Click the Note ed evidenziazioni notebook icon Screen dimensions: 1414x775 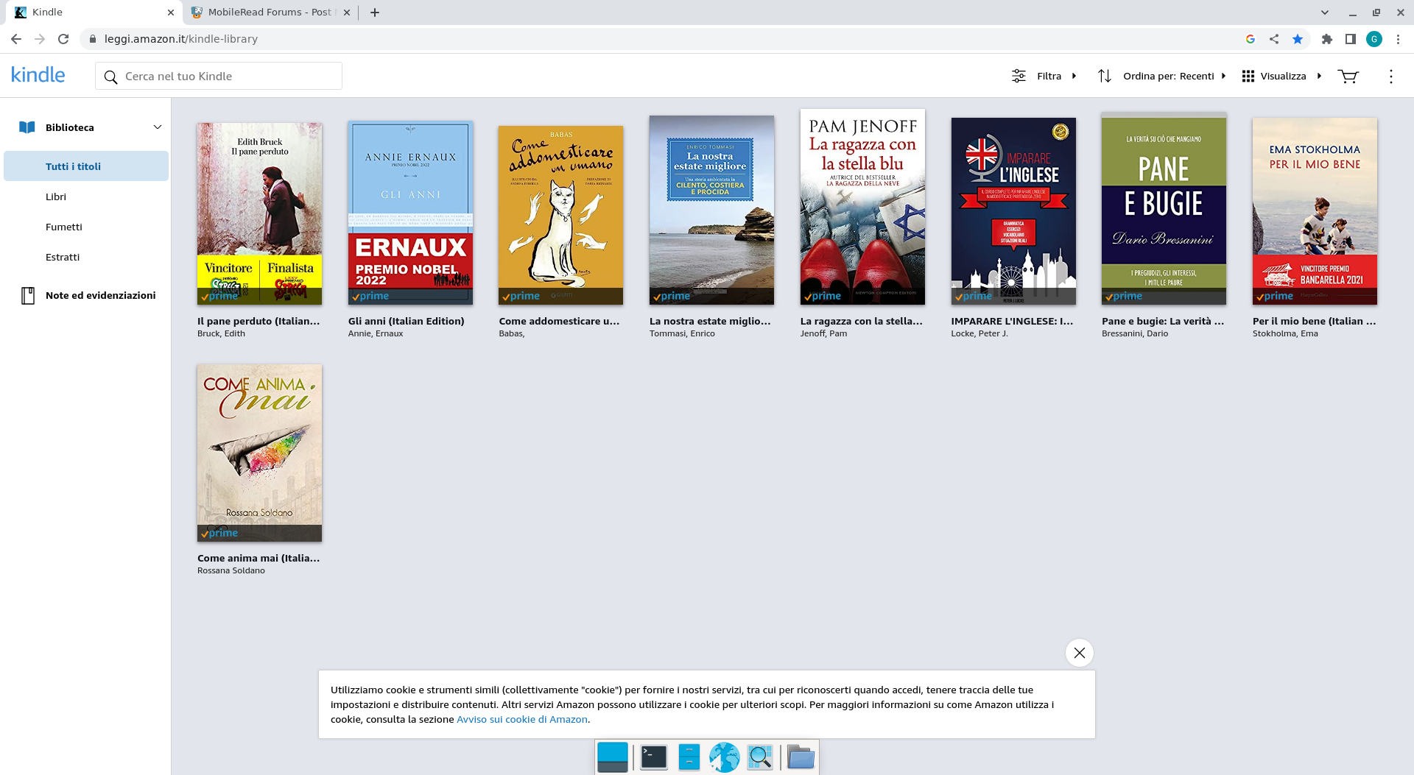[28, 296]
